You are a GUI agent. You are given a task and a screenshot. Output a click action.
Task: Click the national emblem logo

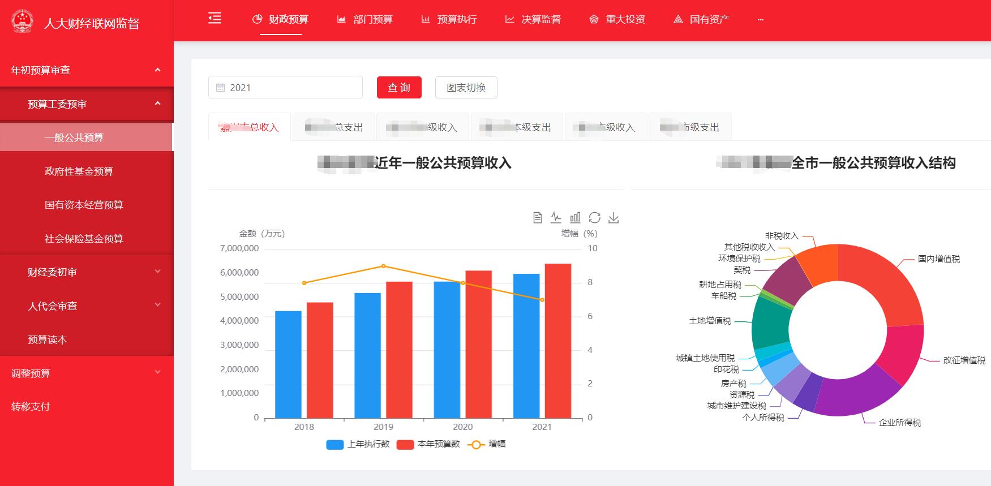[23, 21]
